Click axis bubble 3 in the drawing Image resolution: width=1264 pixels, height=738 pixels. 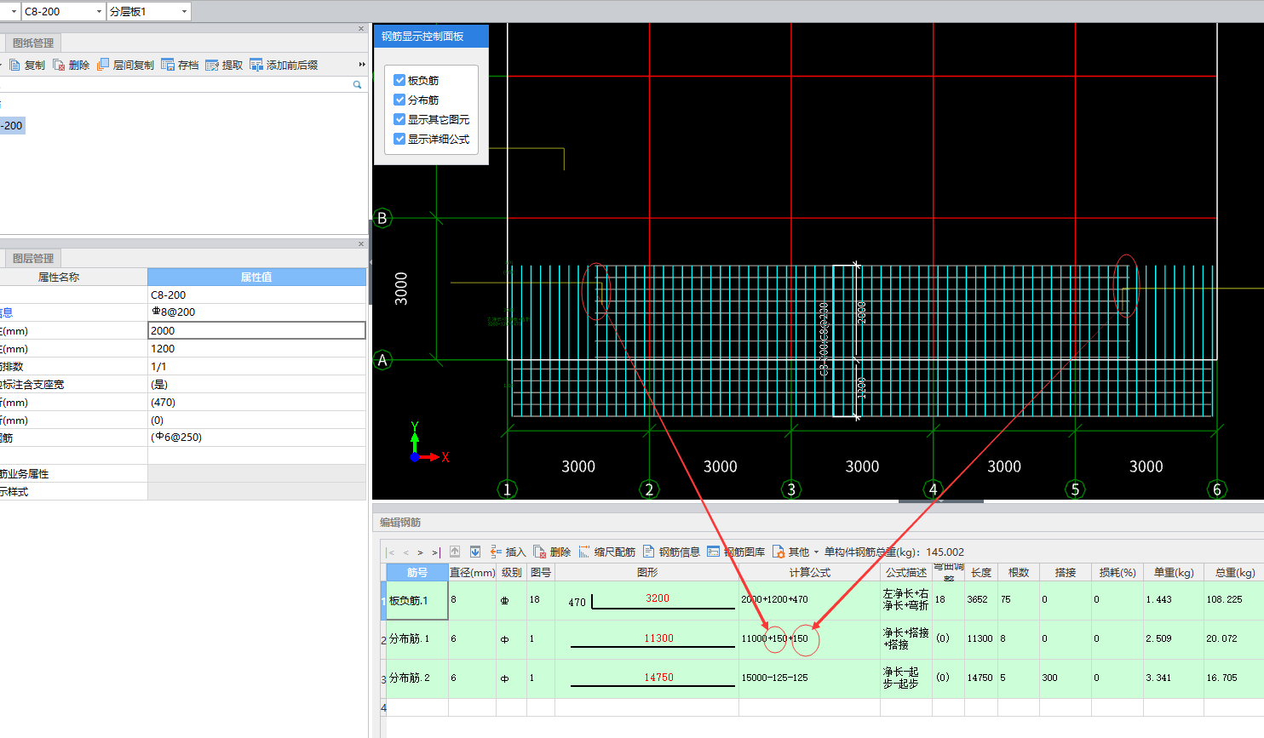coord(791,489)
